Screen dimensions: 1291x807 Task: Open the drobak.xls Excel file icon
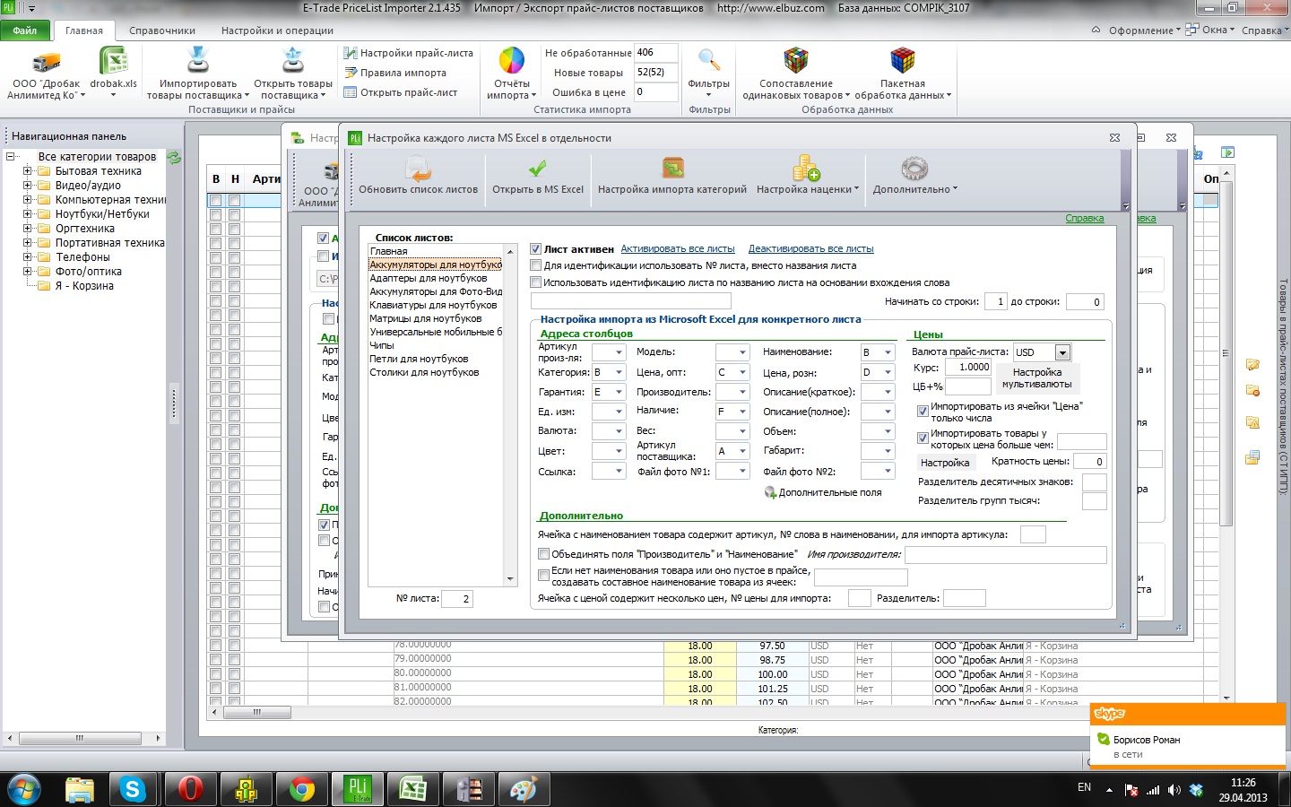[114, 61]
